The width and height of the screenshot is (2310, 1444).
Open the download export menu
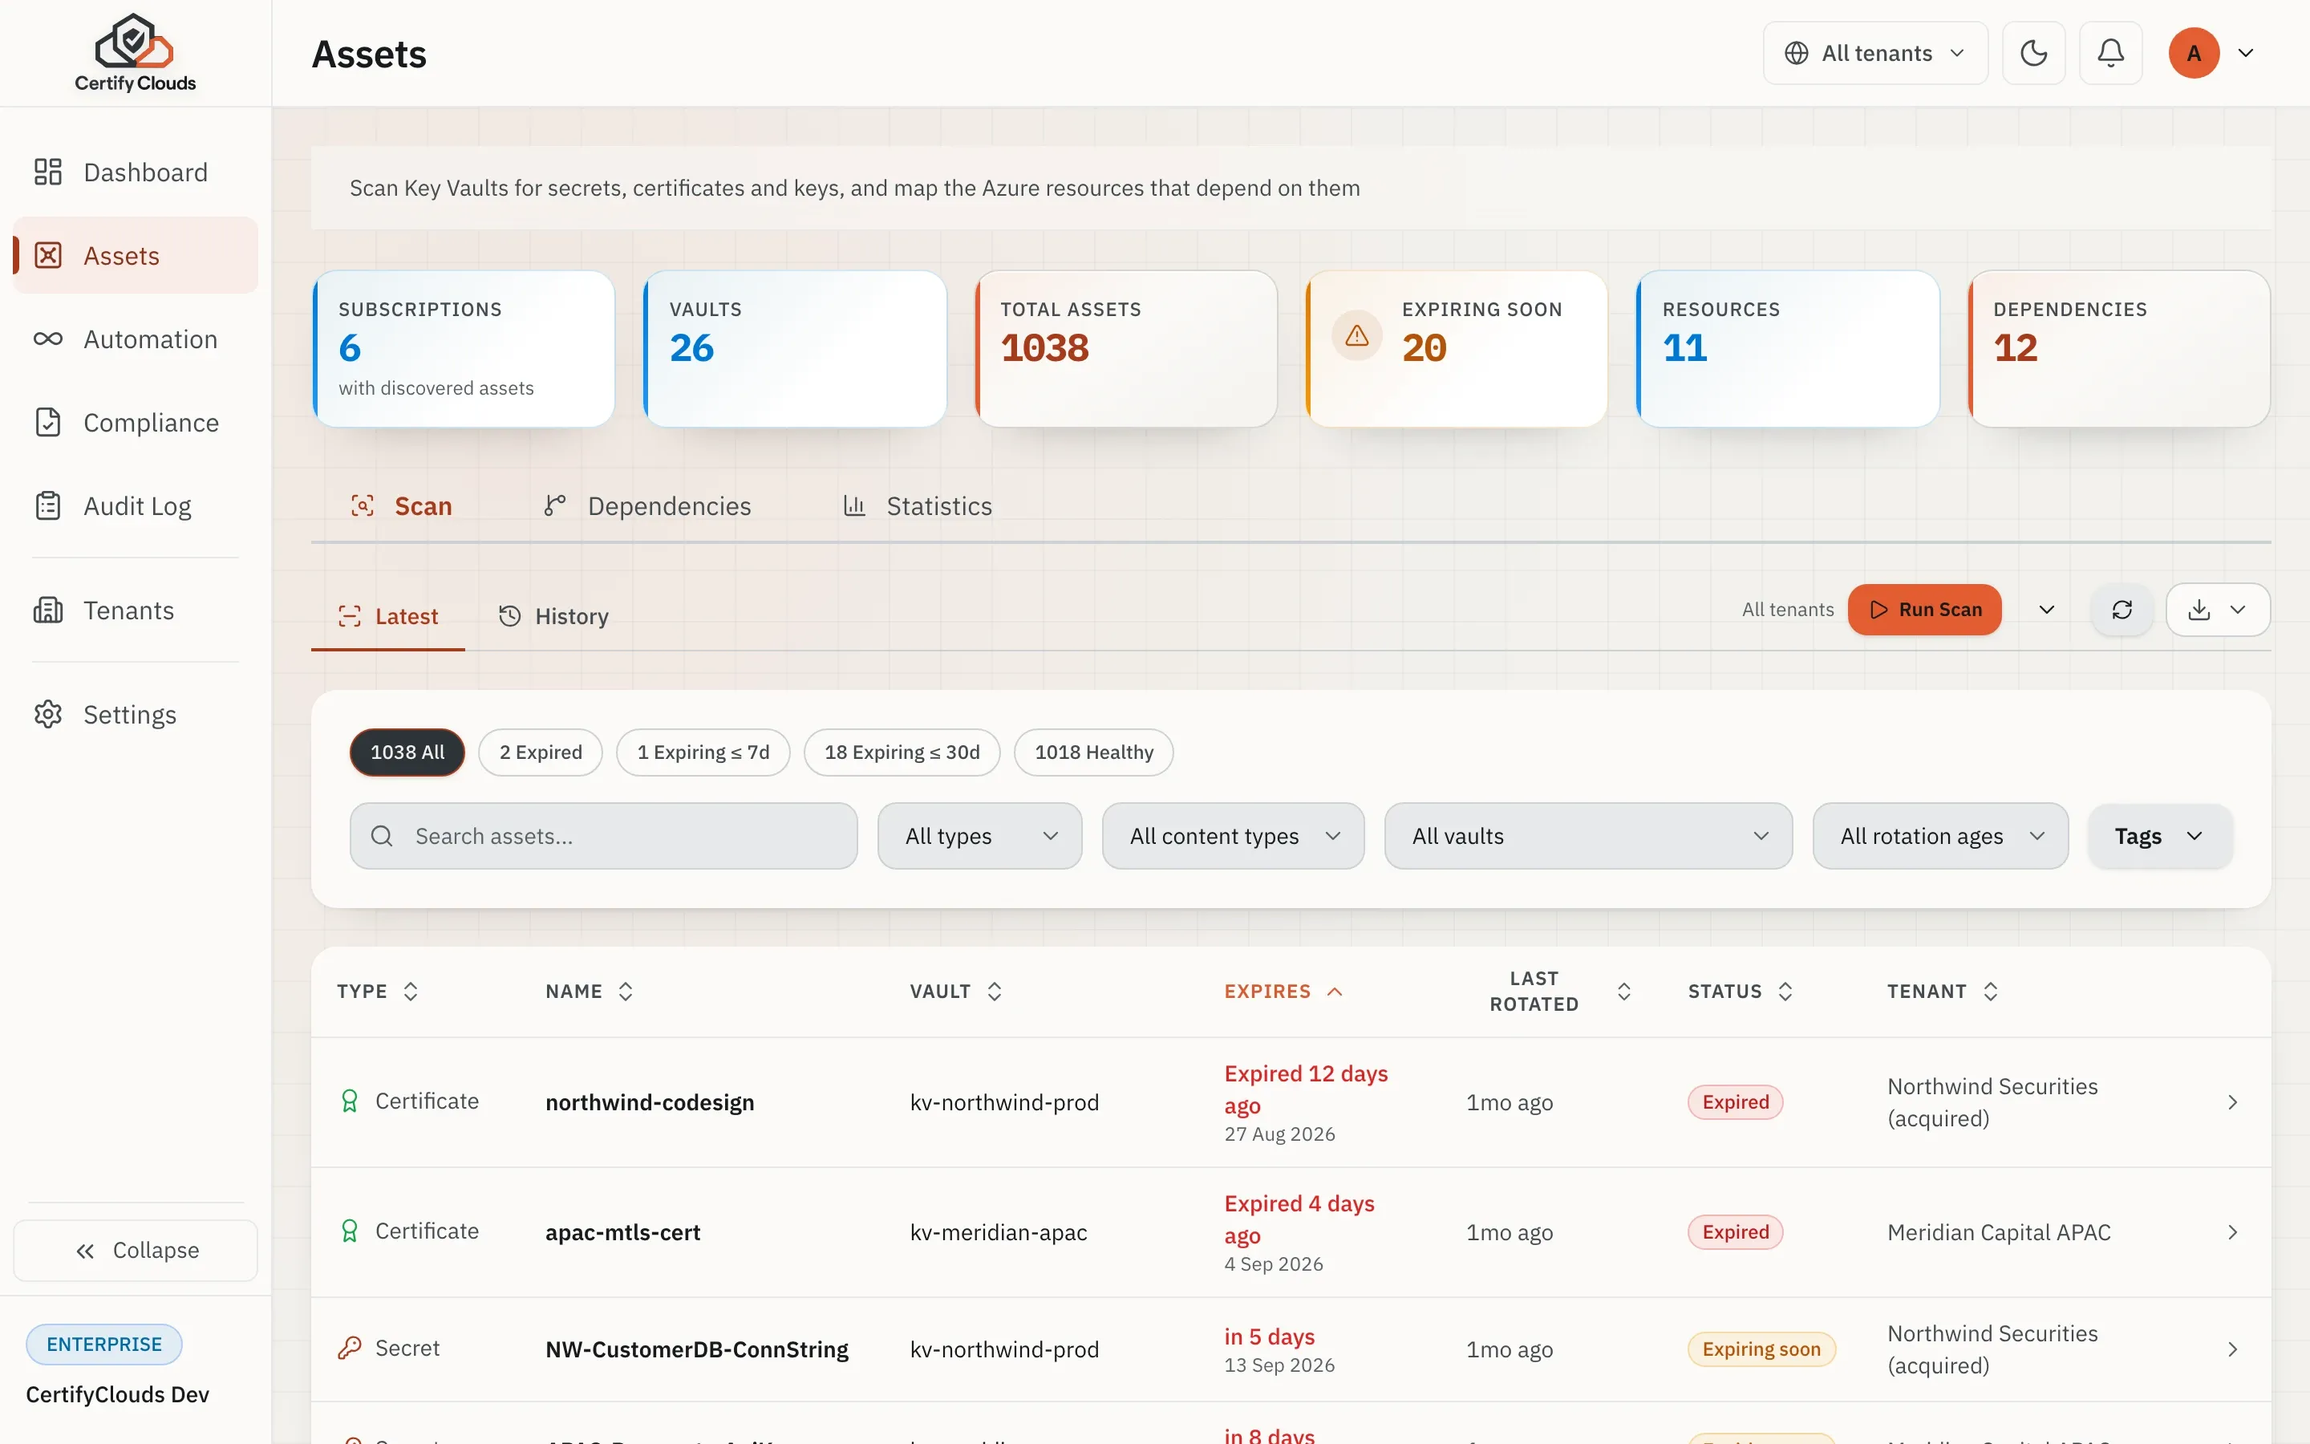[x=2218, y=610]
